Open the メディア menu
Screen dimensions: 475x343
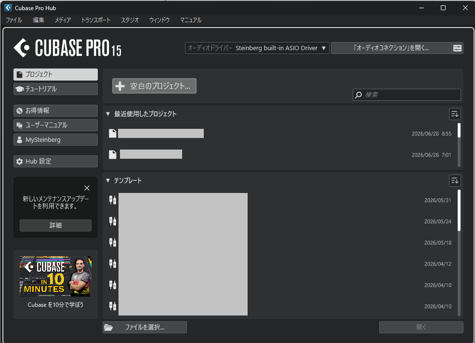coord(63,20)
